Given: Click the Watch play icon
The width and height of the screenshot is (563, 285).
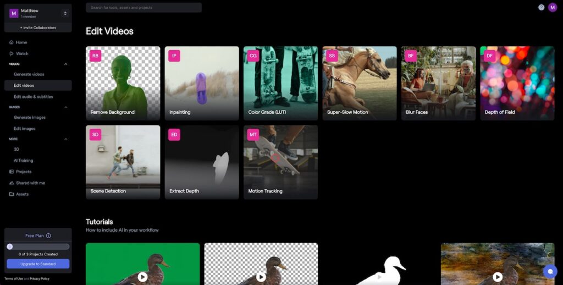Looking at the screenshot, I should [11, 54].
